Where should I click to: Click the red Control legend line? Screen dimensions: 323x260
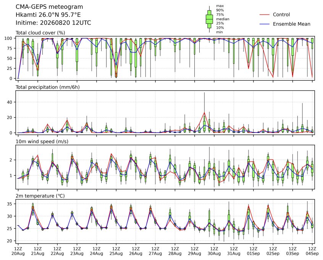tap(265, 15)
